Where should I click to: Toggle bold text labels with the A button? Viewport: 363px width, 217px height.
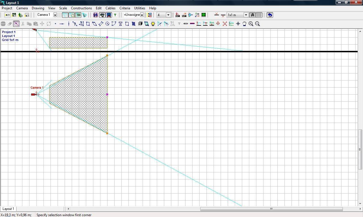(252, 15)
